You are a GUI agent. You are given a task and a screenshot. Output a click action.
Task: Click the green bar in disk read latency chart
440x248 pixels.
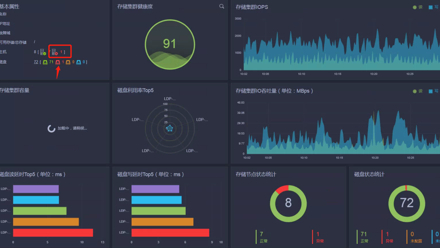[x=40, y=211]
